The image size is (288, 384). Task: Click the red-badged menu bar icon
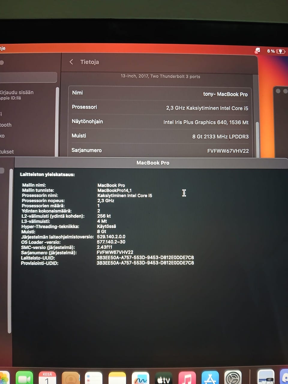tap(257, 51)
